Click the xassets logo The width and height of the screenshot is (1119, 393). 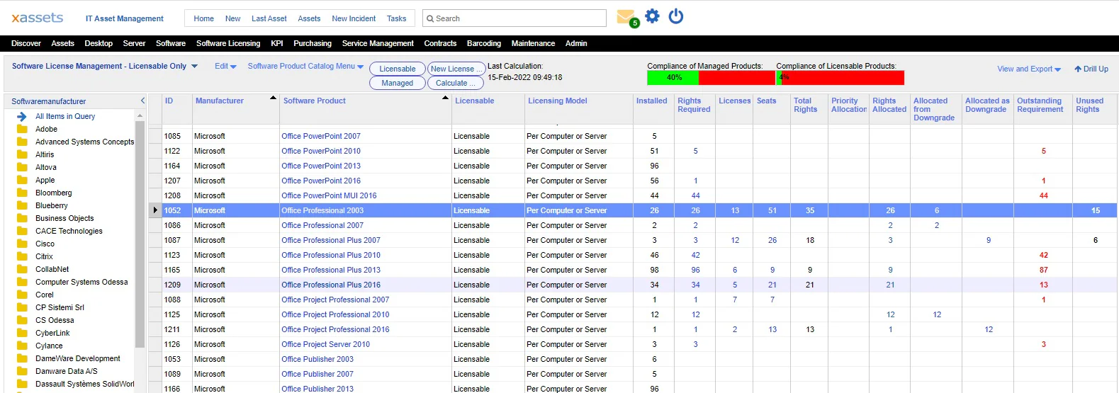coord(38,18)
